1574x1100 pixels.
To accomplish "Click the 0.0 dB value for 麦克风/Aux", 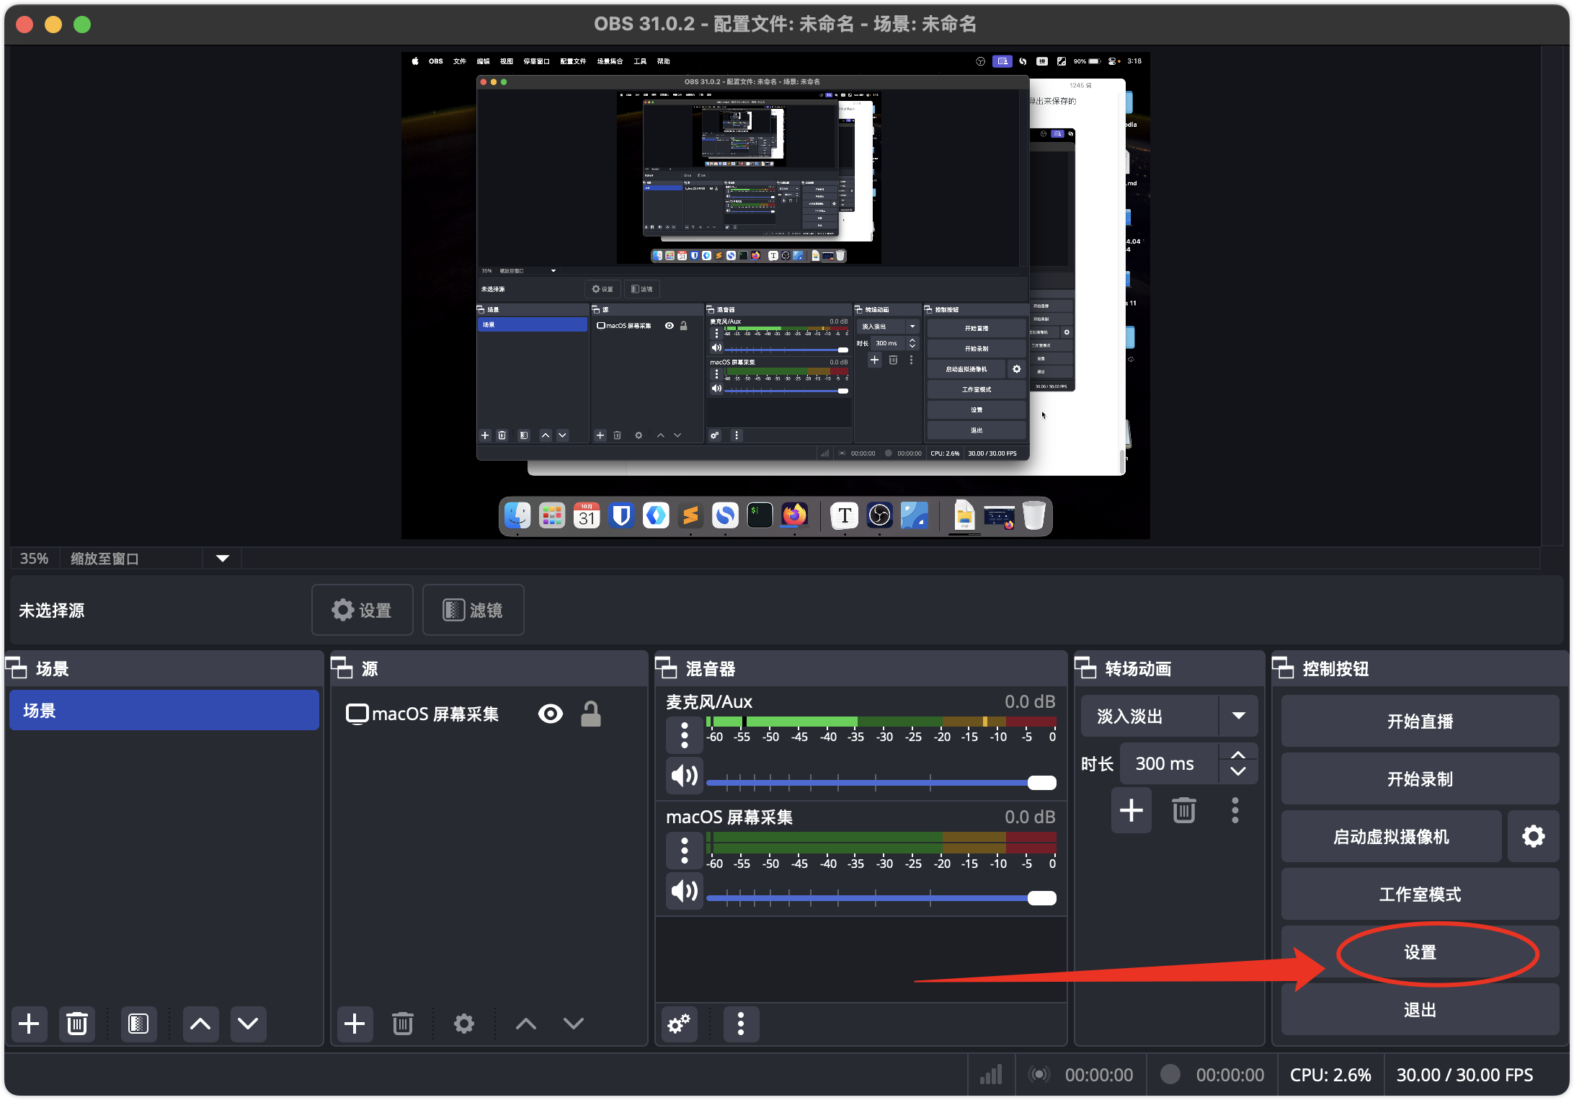I will tap(1030, 701).
